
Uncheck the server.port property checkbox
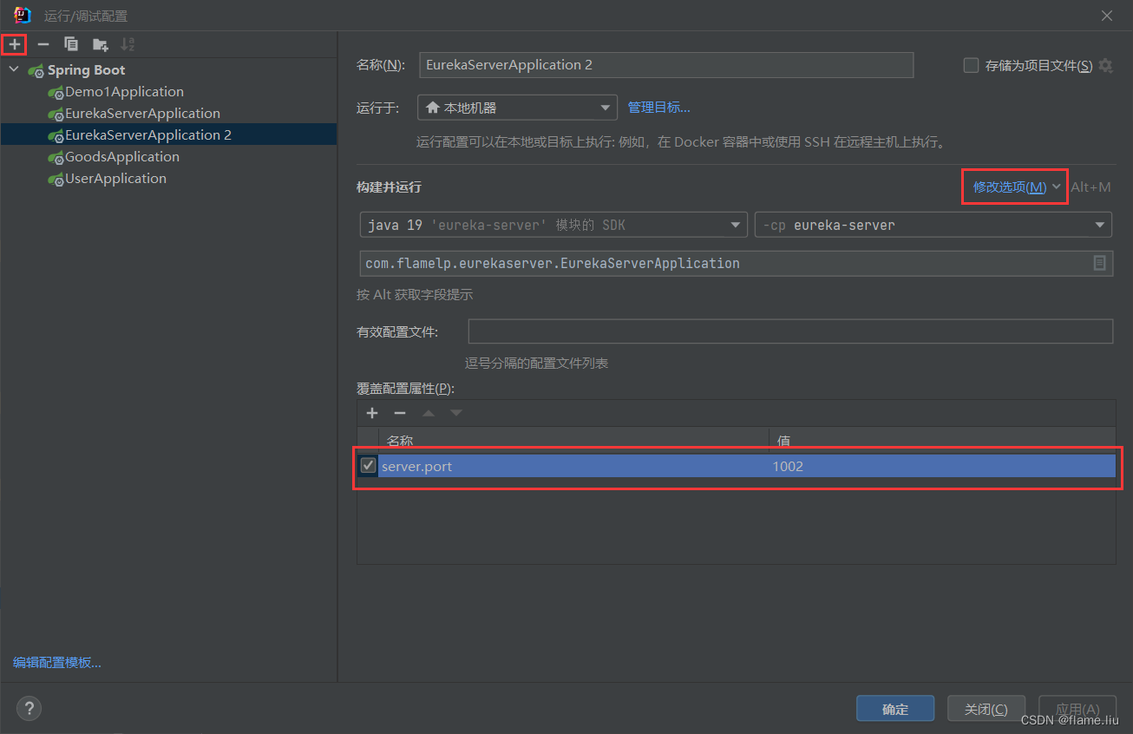[x=368, y=465]
